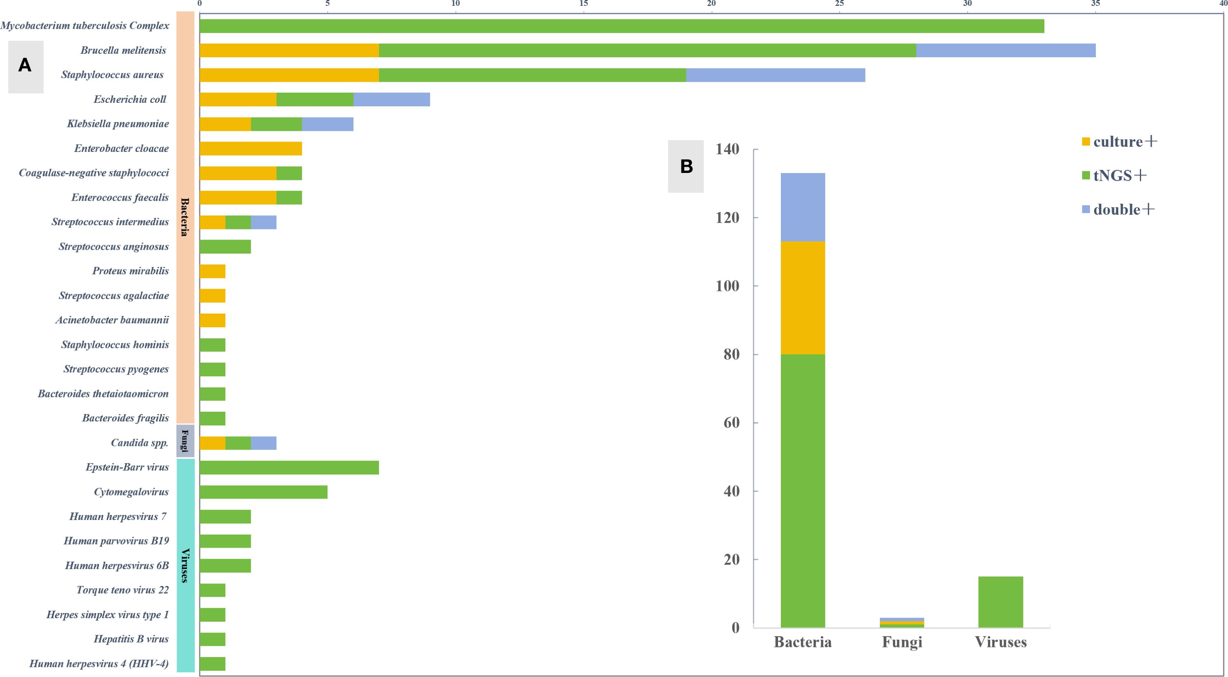The height and width of the screenshot is (677, 1228).
Task: Select the 'Streptococcus agalactiae' label
Action: (114, 296)
